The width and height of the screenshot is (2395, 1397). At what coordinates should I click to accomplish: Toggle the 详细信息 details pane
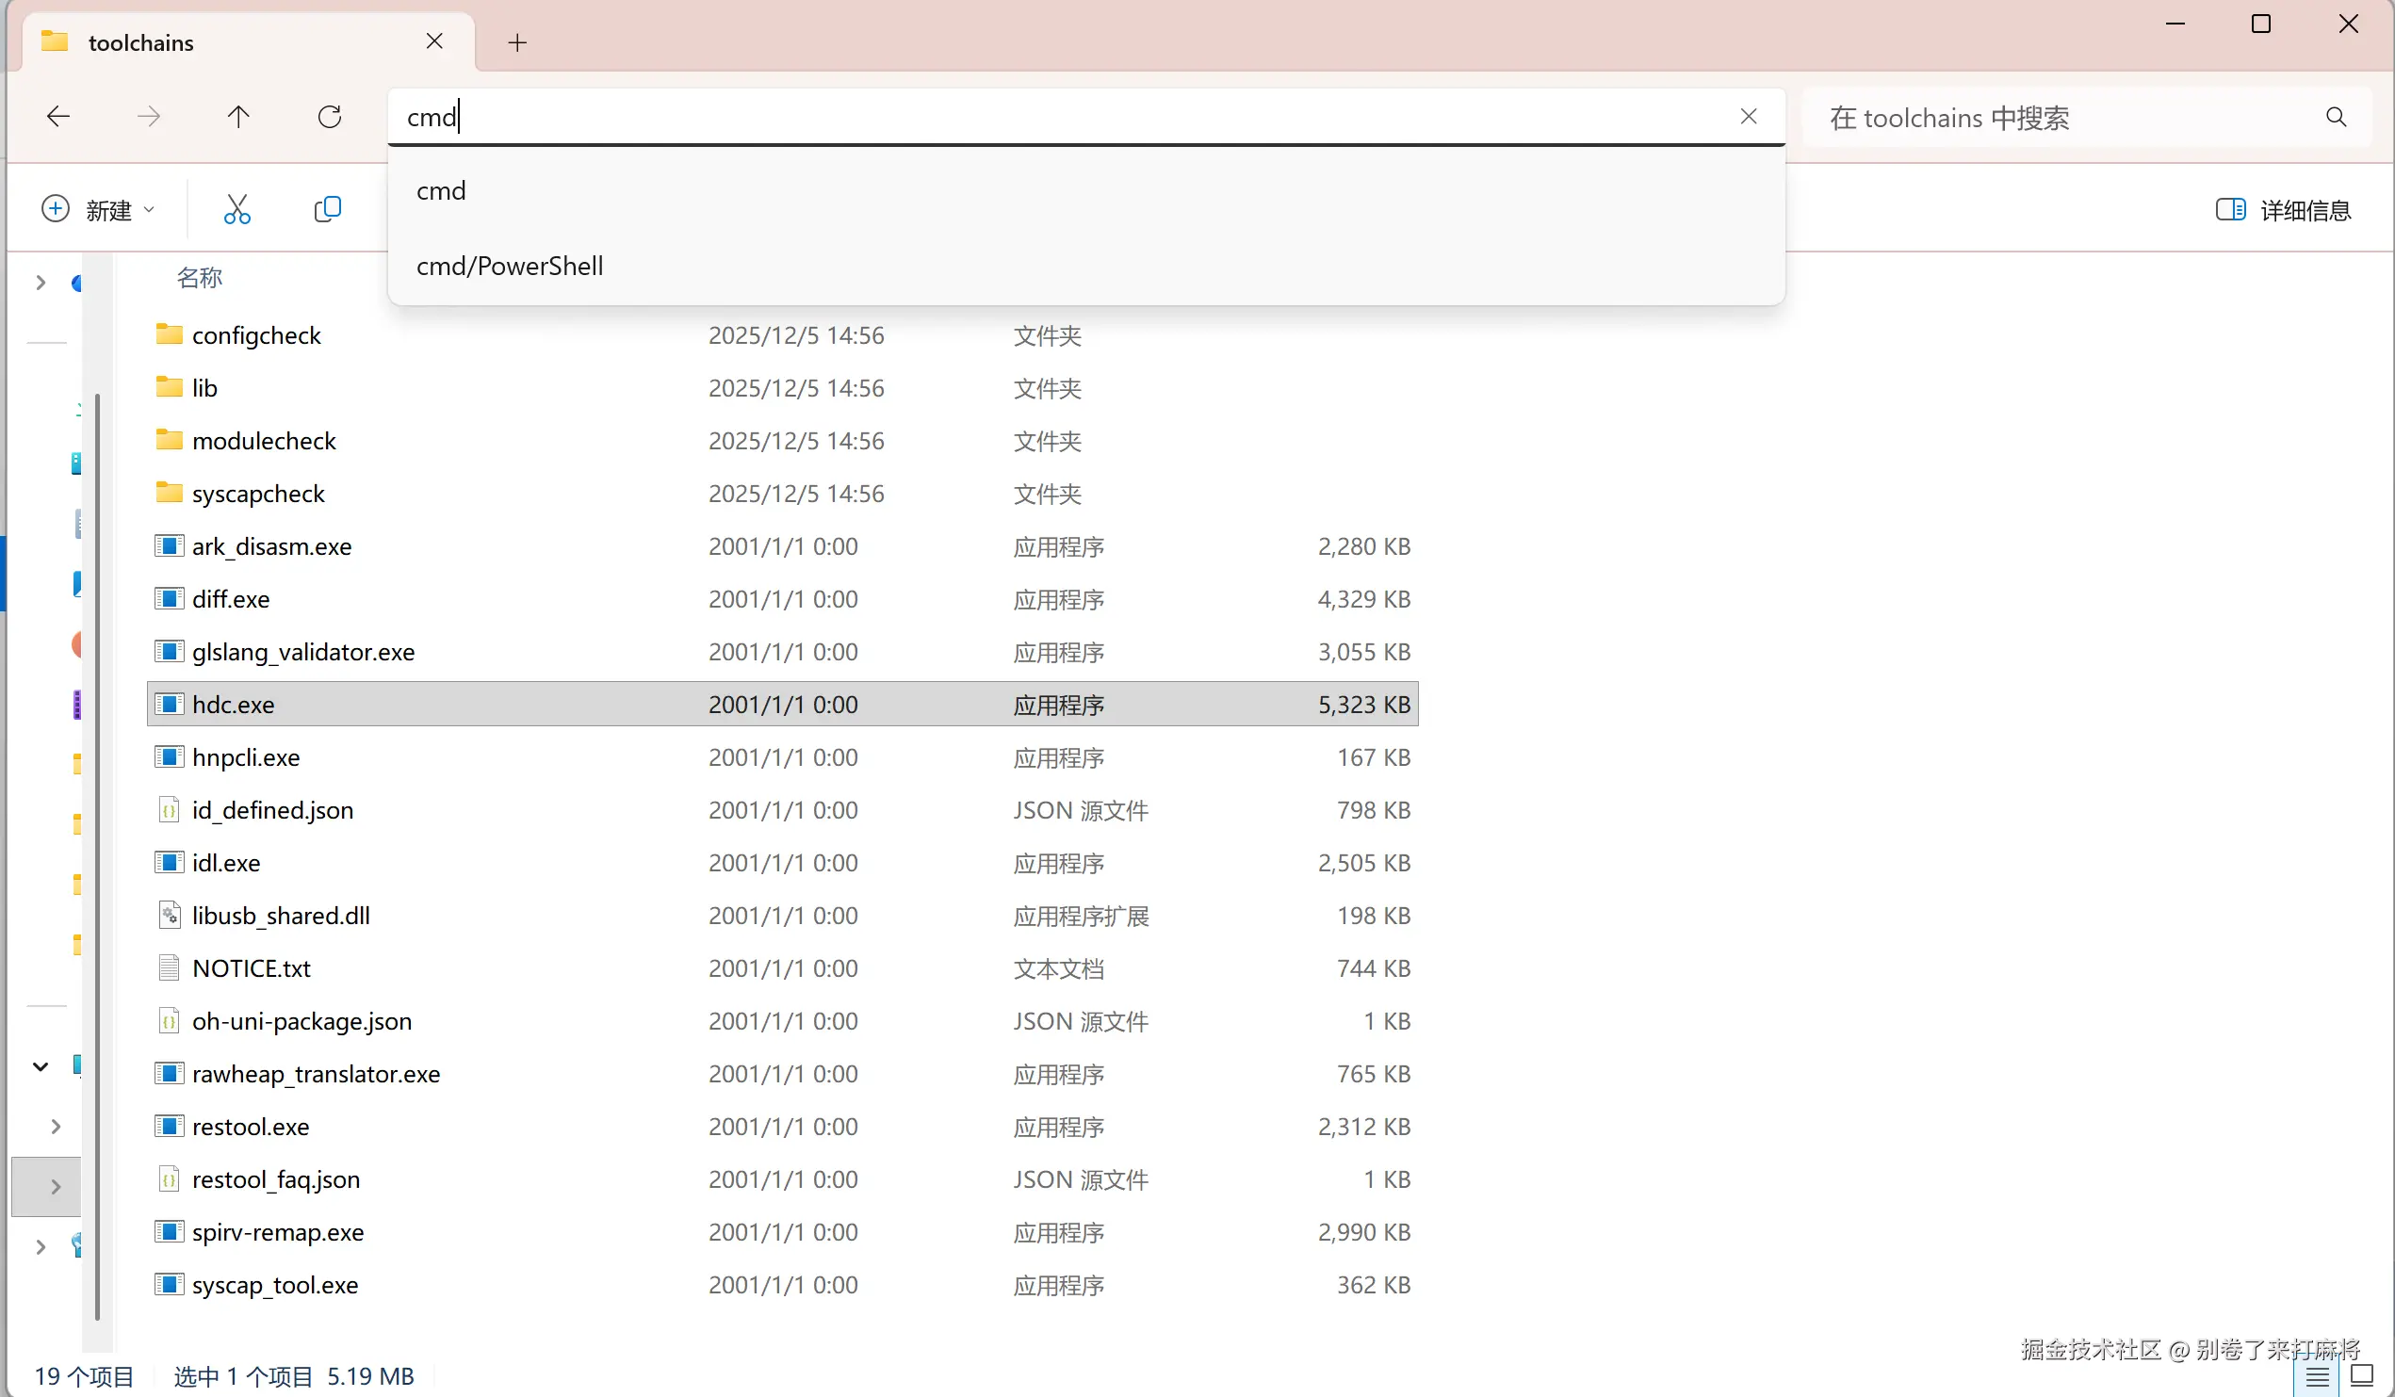click(x=2283, y=210)
